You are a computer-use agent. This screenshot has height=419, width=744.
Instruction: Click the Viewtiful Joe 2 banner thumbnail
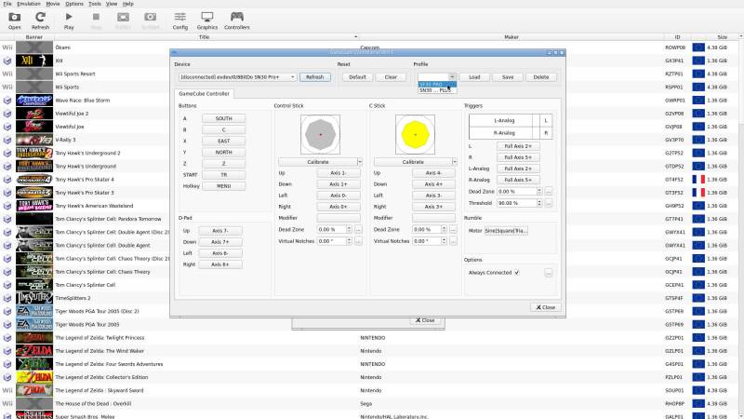pos(34,113)
